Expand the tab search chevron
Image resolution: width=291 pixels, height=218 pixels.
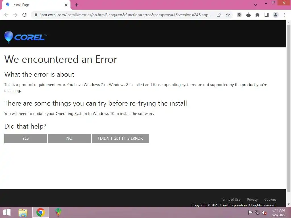click(x=255, y=5)
